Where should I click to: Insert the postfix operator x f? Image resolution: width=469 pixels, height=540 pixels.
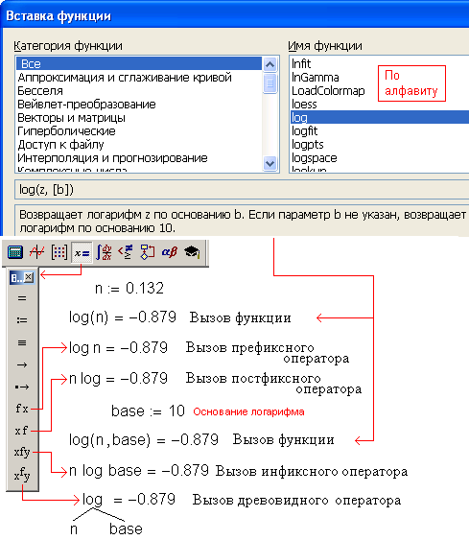pos(22,431)
